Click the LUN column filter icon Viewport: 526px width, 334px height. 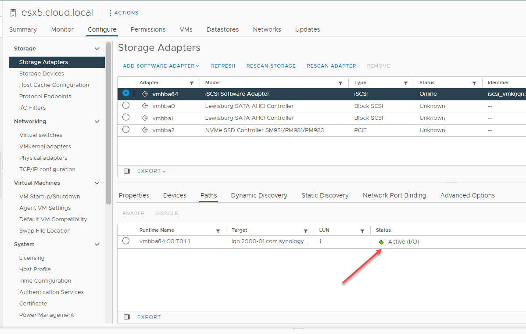pyautogui.click(x=362, y=230)
